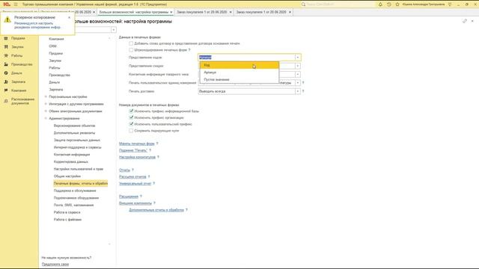Choose Код in the dropdown list
The height and width of the screenshot is (269, 479).
[x=239, y=65]
